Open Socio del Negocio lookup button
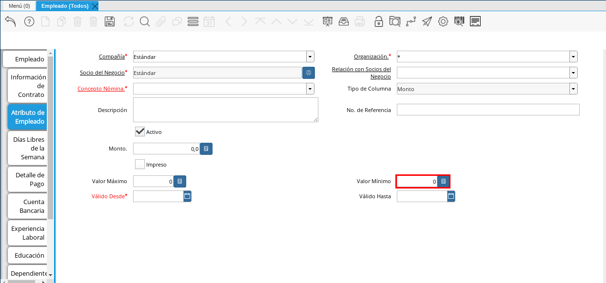606x283 pixels. point(309,73)
